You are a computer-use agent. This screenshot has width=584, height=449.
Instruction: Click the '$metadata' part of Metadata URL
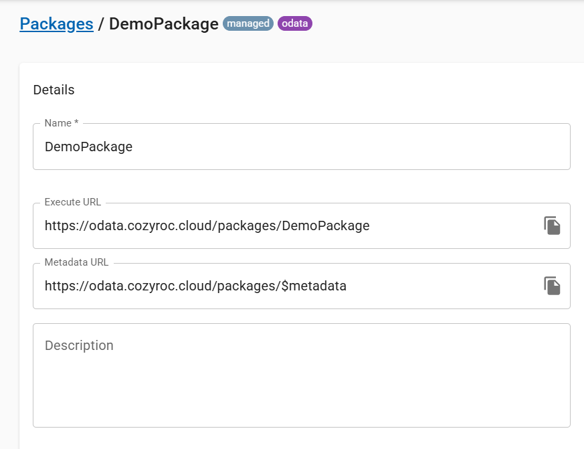pyautogui.click(x=314, y=286)
